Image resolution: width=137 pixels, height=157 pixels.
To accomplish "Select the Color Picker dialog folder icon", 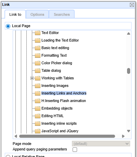I will tap(38, 63).
